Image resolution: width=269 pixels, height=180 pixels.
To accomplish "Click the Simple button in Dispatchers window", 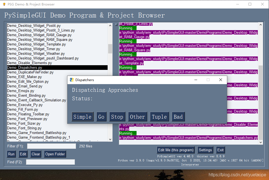I will 82,117.
